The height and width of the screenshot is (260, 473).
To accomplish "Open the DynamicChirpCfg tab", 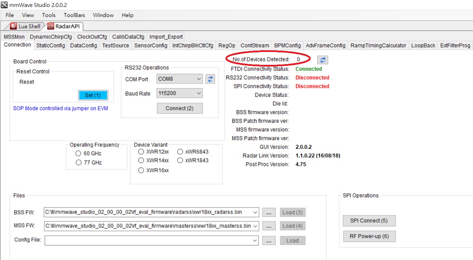I will coord(51,37).
